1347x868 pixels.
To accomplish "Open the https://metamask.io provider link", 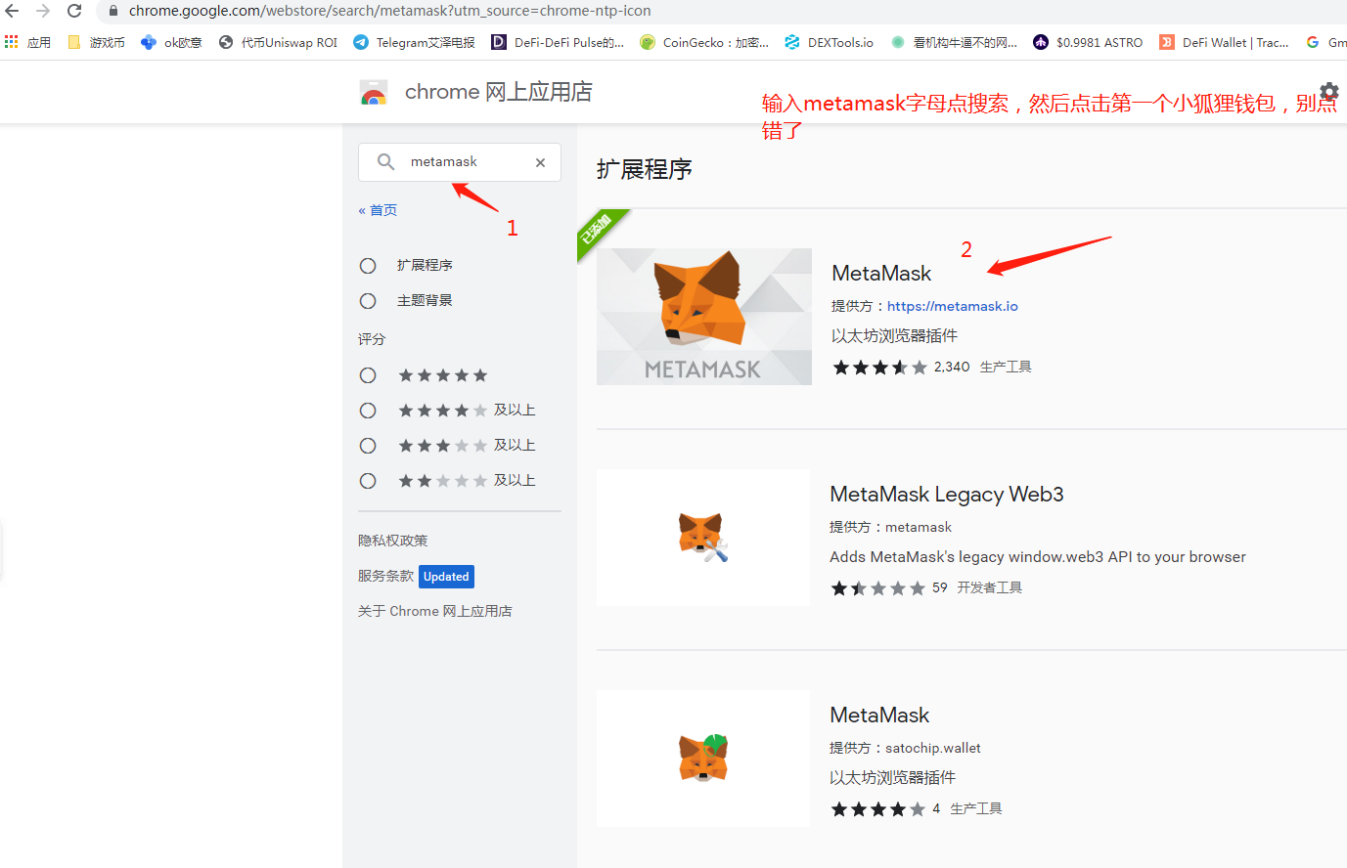I will [953, 306].
